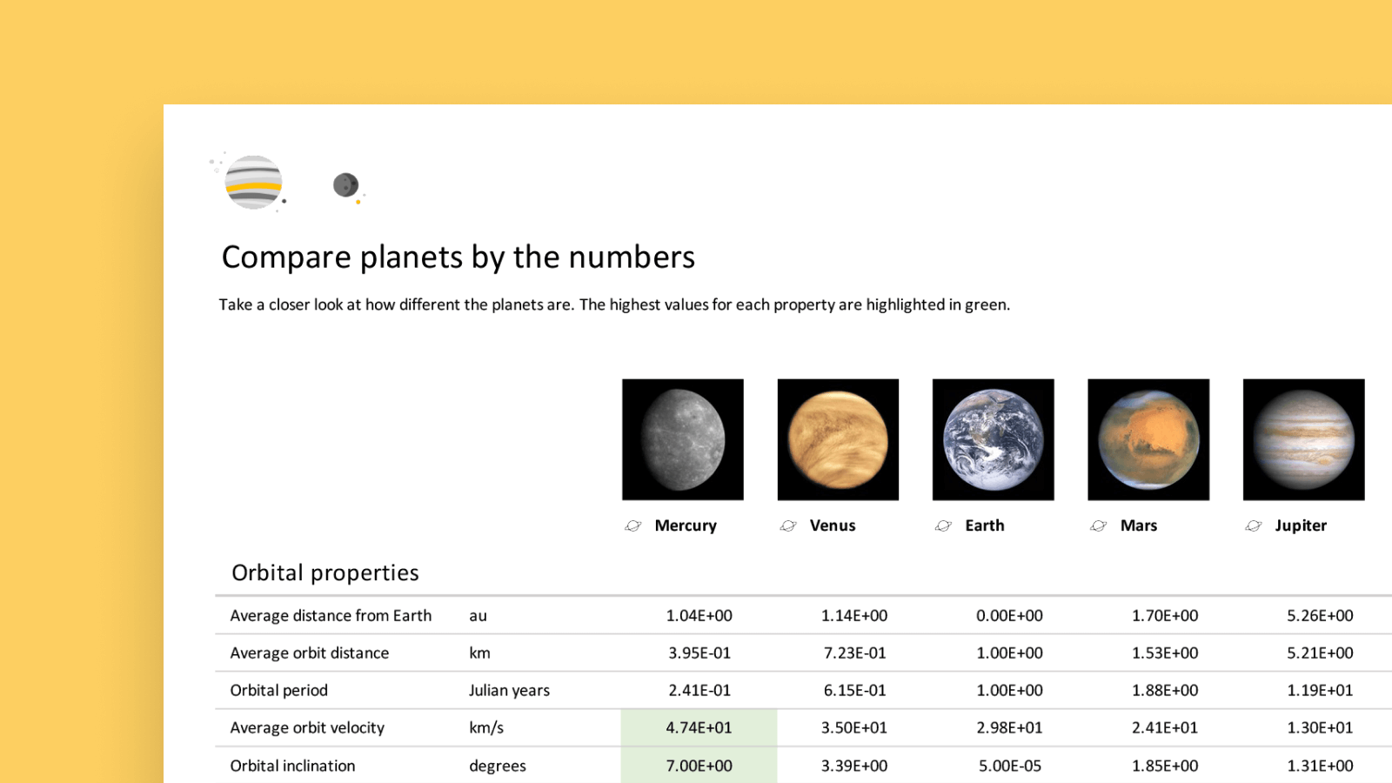The height and width of the screenshot is (783, 1392).
Task: Select Jupiter orbital period cell 1.19E+01
Action: pyautogui.click(x=1320, y=690)
